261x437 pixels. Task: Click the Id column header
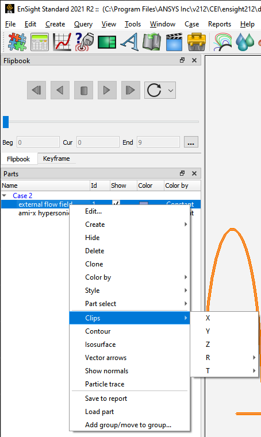tap(99, 185)
